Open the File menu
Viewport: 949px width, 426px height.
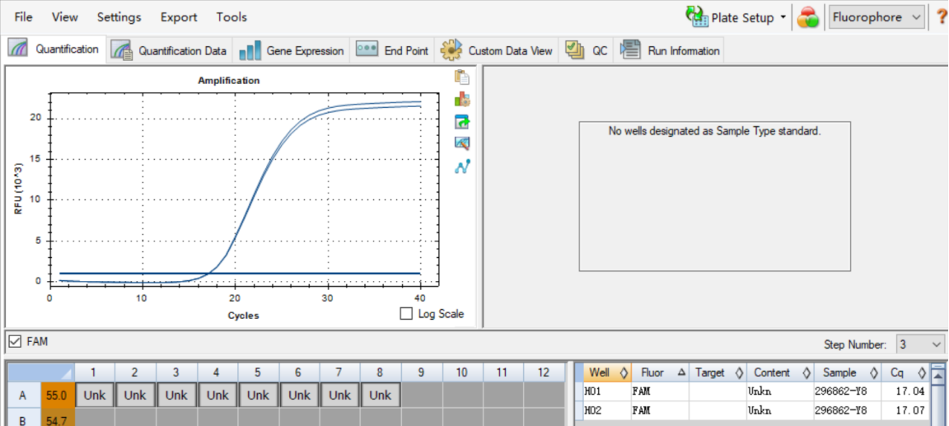pos(23,17)
